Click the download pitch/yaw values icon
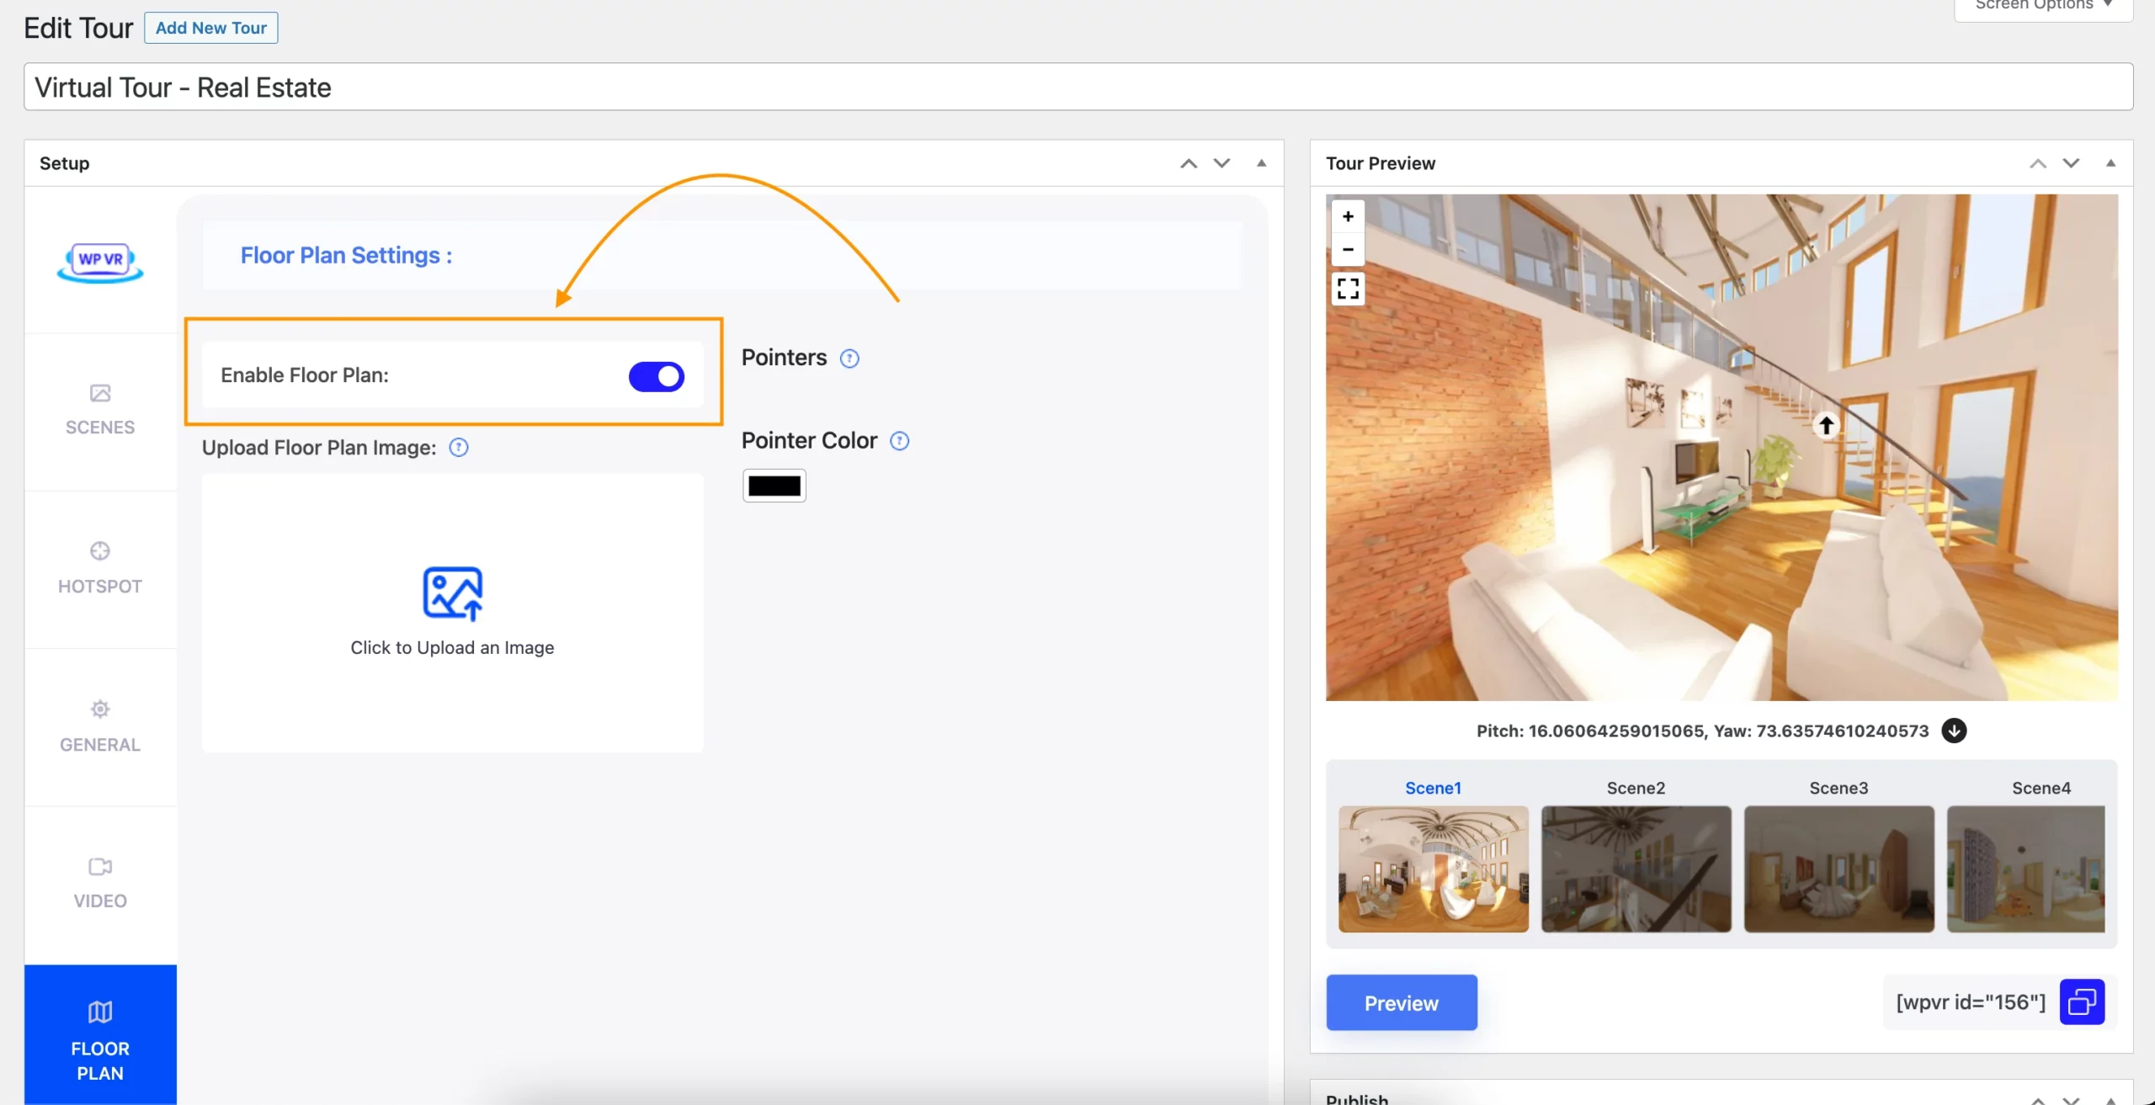Viewport: 2155px width, 1105px height. tap(1954, 730)
